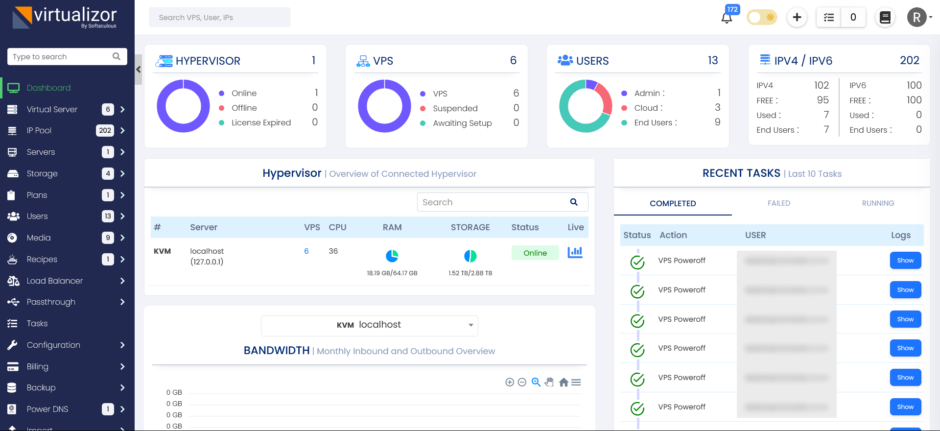The width and height of the screenshot is (940, 431).
Task: Open the KVM localhost server dropdown
Action: coord(370,326)
